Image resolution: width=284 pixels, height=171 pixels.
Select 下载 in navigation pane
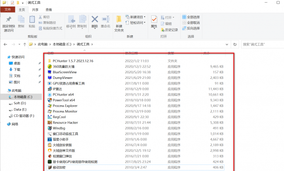click(x=15, y=70)
